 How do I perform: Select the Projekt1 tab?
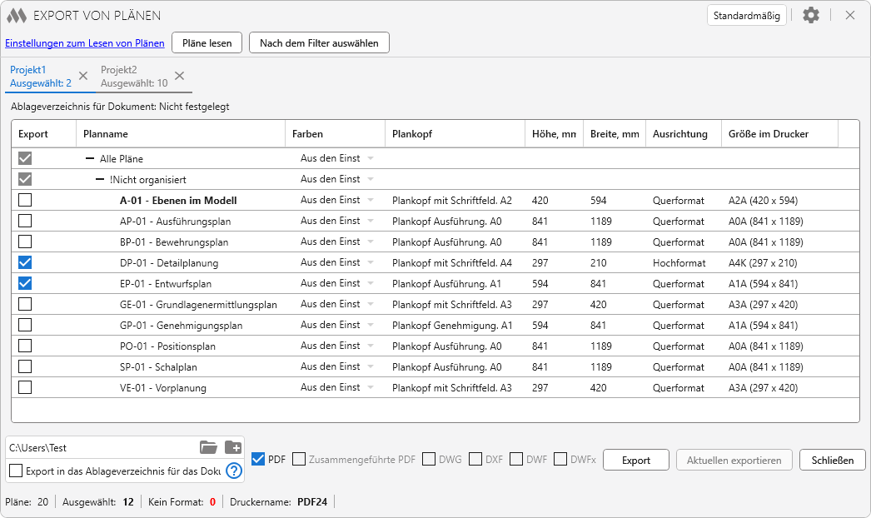tap(40, 76)
